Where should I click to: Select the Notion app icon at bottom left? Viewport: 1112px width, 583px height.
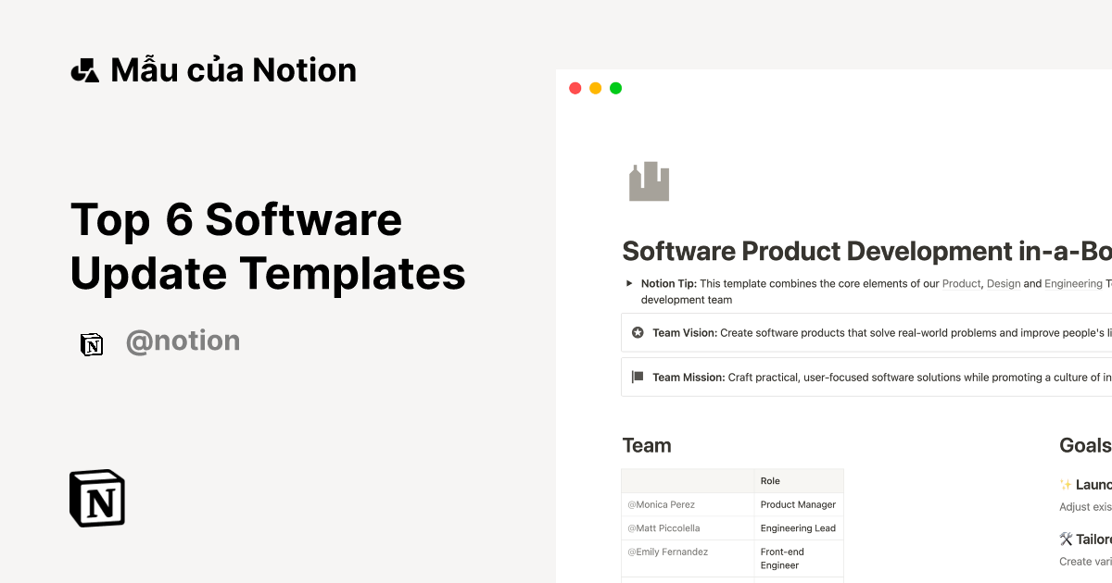click(x=96, y=498)
